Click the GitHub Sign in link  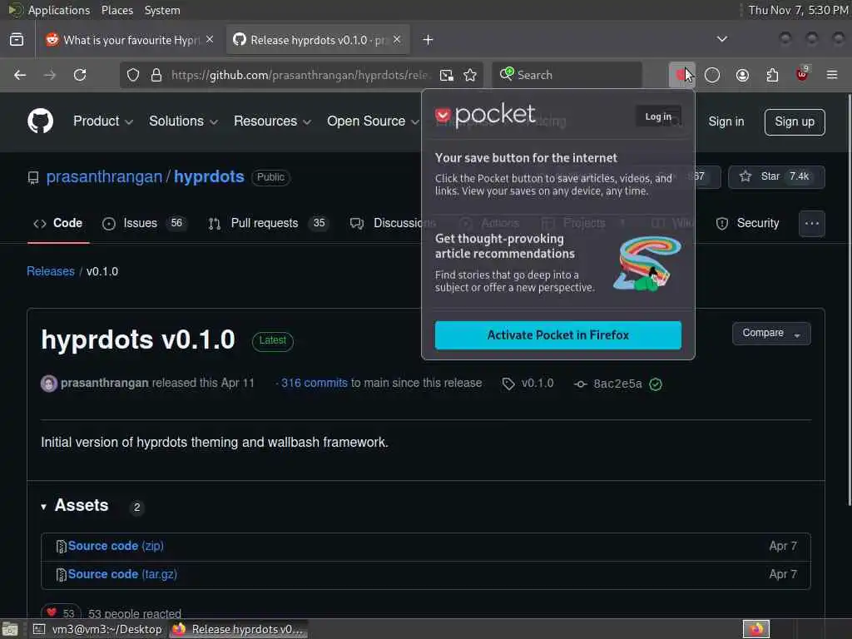click(x=726, y=121)
